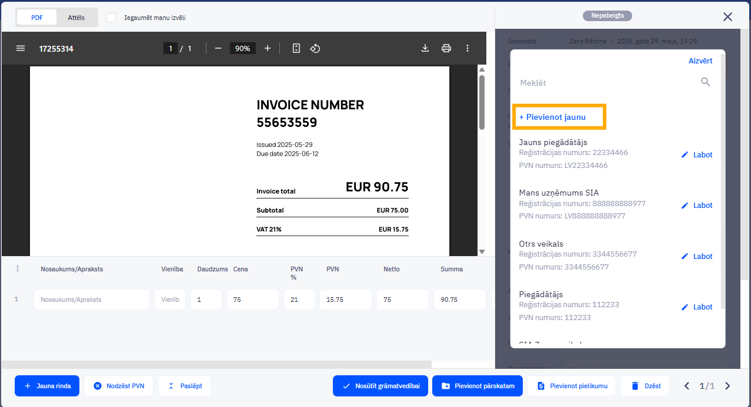
Task: Click the Summa field showing 90.75
Action: point(460,300)
